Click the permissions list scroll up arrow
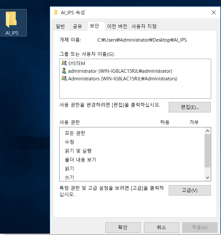This screenshot has width=221, height=235. coord(207,131)
